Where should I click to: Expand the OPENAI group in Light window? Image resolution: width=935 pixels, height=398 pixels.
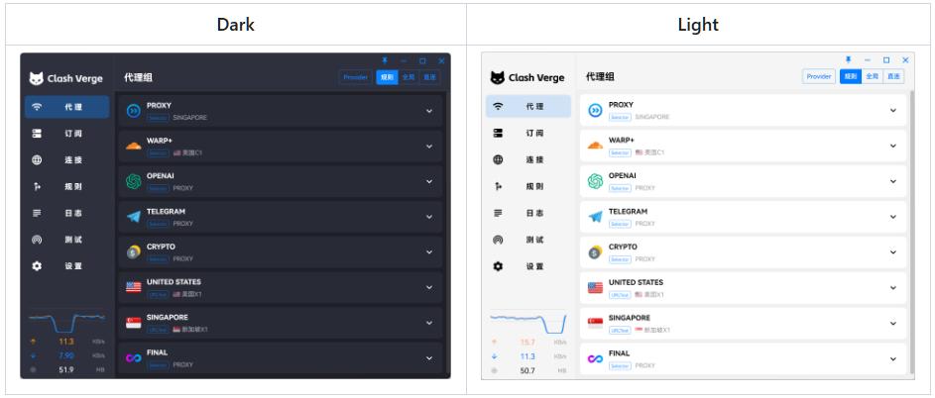893,181
